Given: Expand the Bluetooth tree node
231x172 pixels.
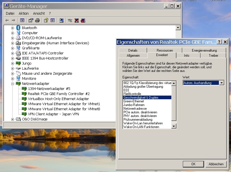Looking at the screenshot, I should (13, 28).
